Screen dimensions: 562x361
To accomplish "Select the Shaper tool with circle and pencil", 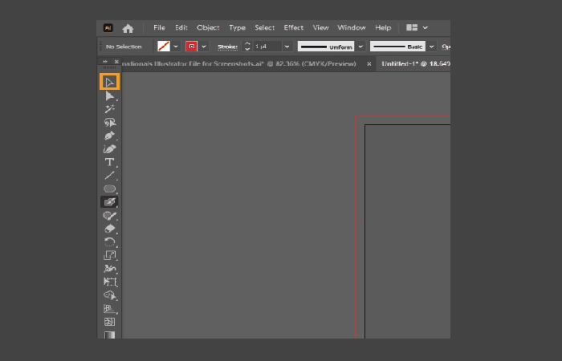I will pos(110,216).
